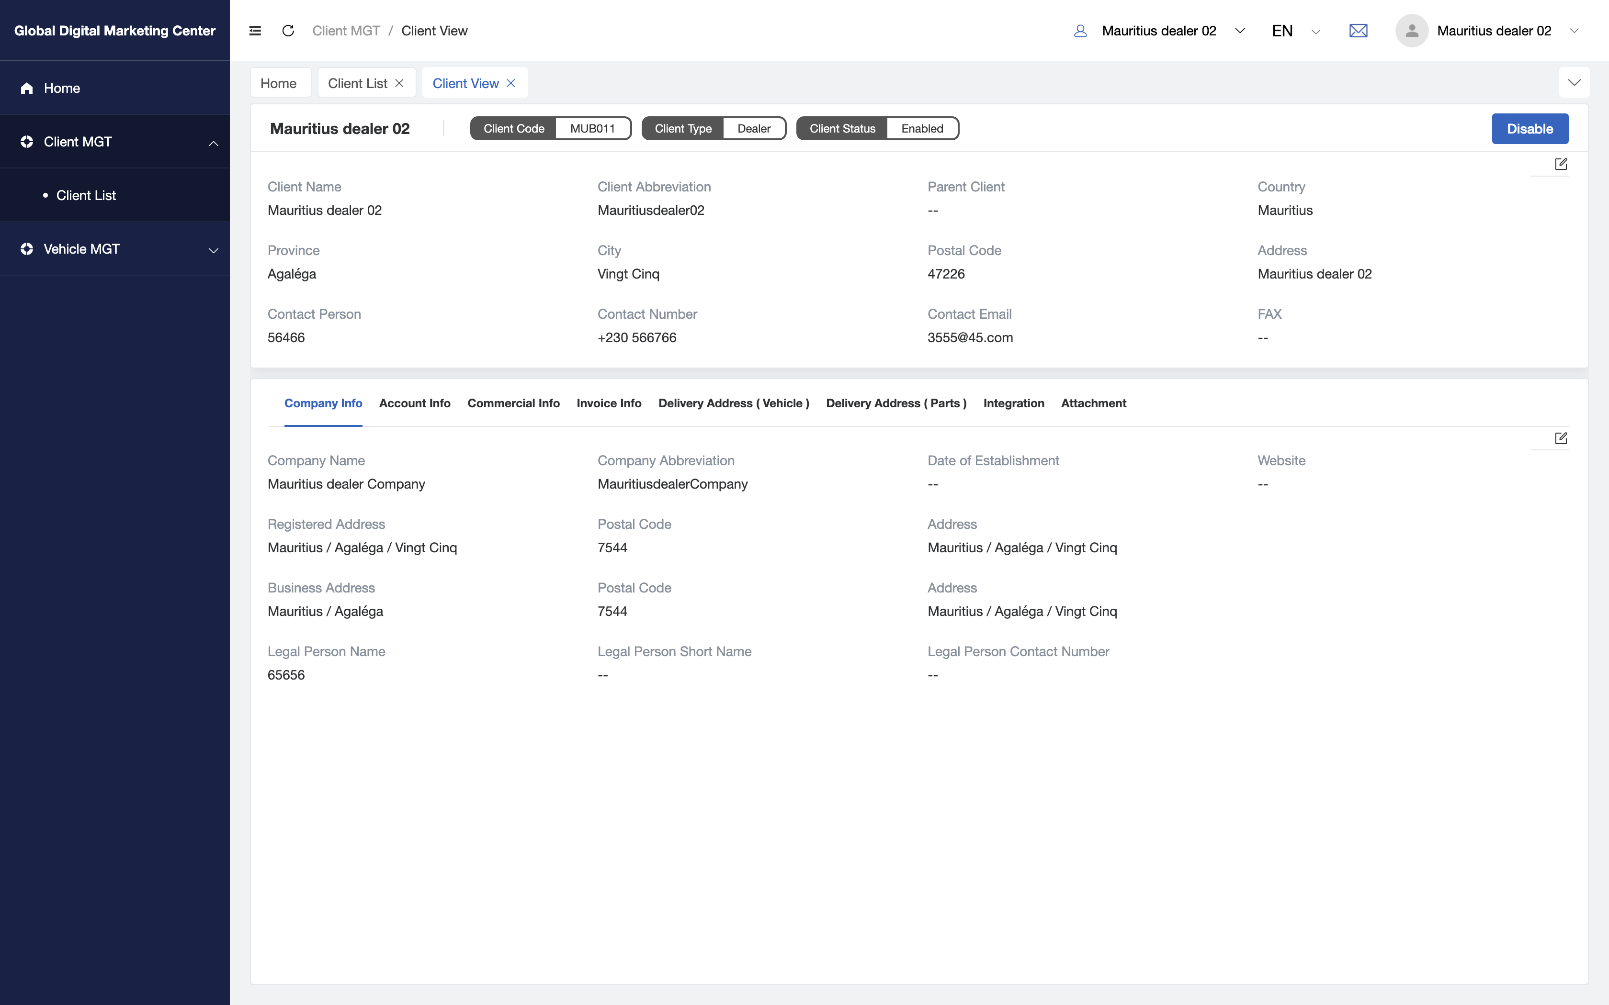
Task: Open the user account dropdown arrow
Action: coord(1574,31)
